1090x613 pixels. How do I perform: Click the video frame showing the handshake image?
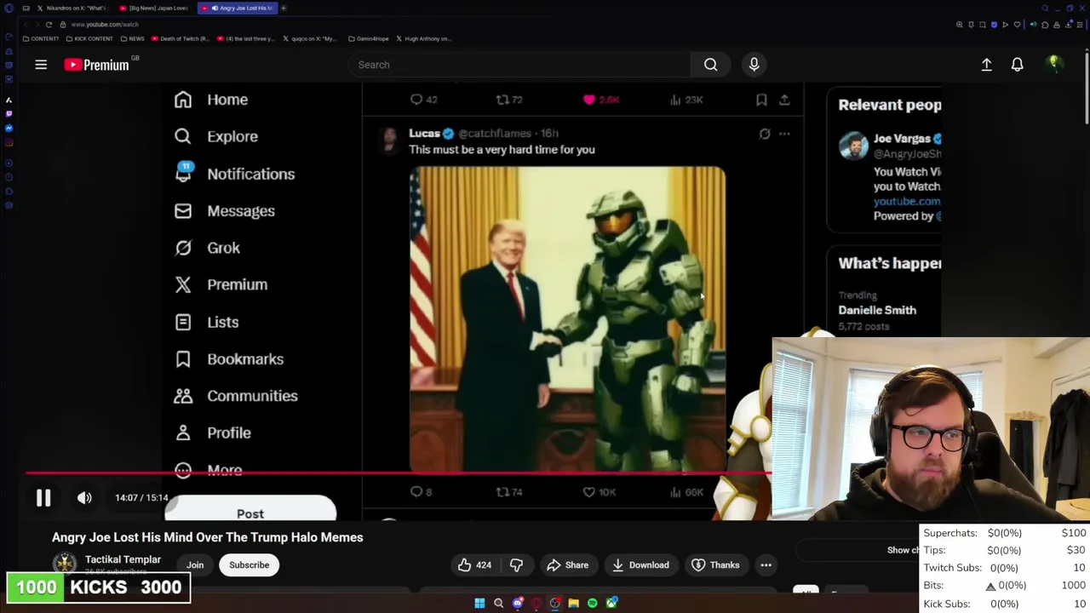[567, 319]
